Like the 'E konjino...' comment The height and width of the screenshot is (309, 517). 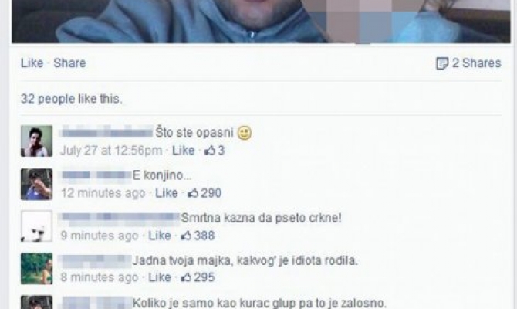coord(167,193)
